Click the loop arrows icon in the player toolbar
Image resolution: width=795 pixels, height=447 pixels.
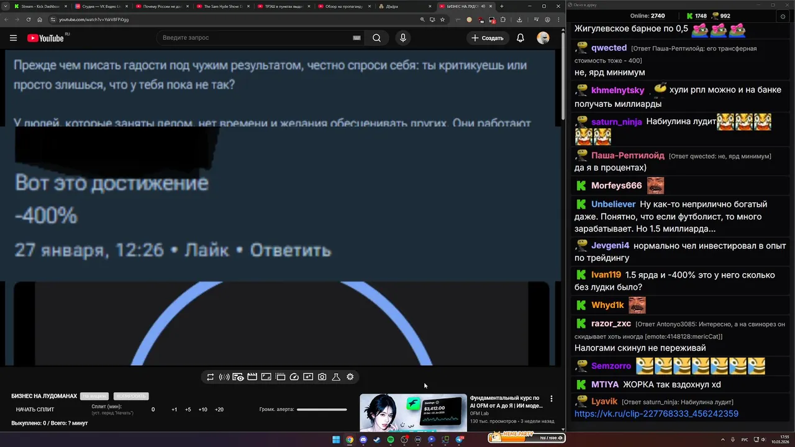(x=211, y=377)
